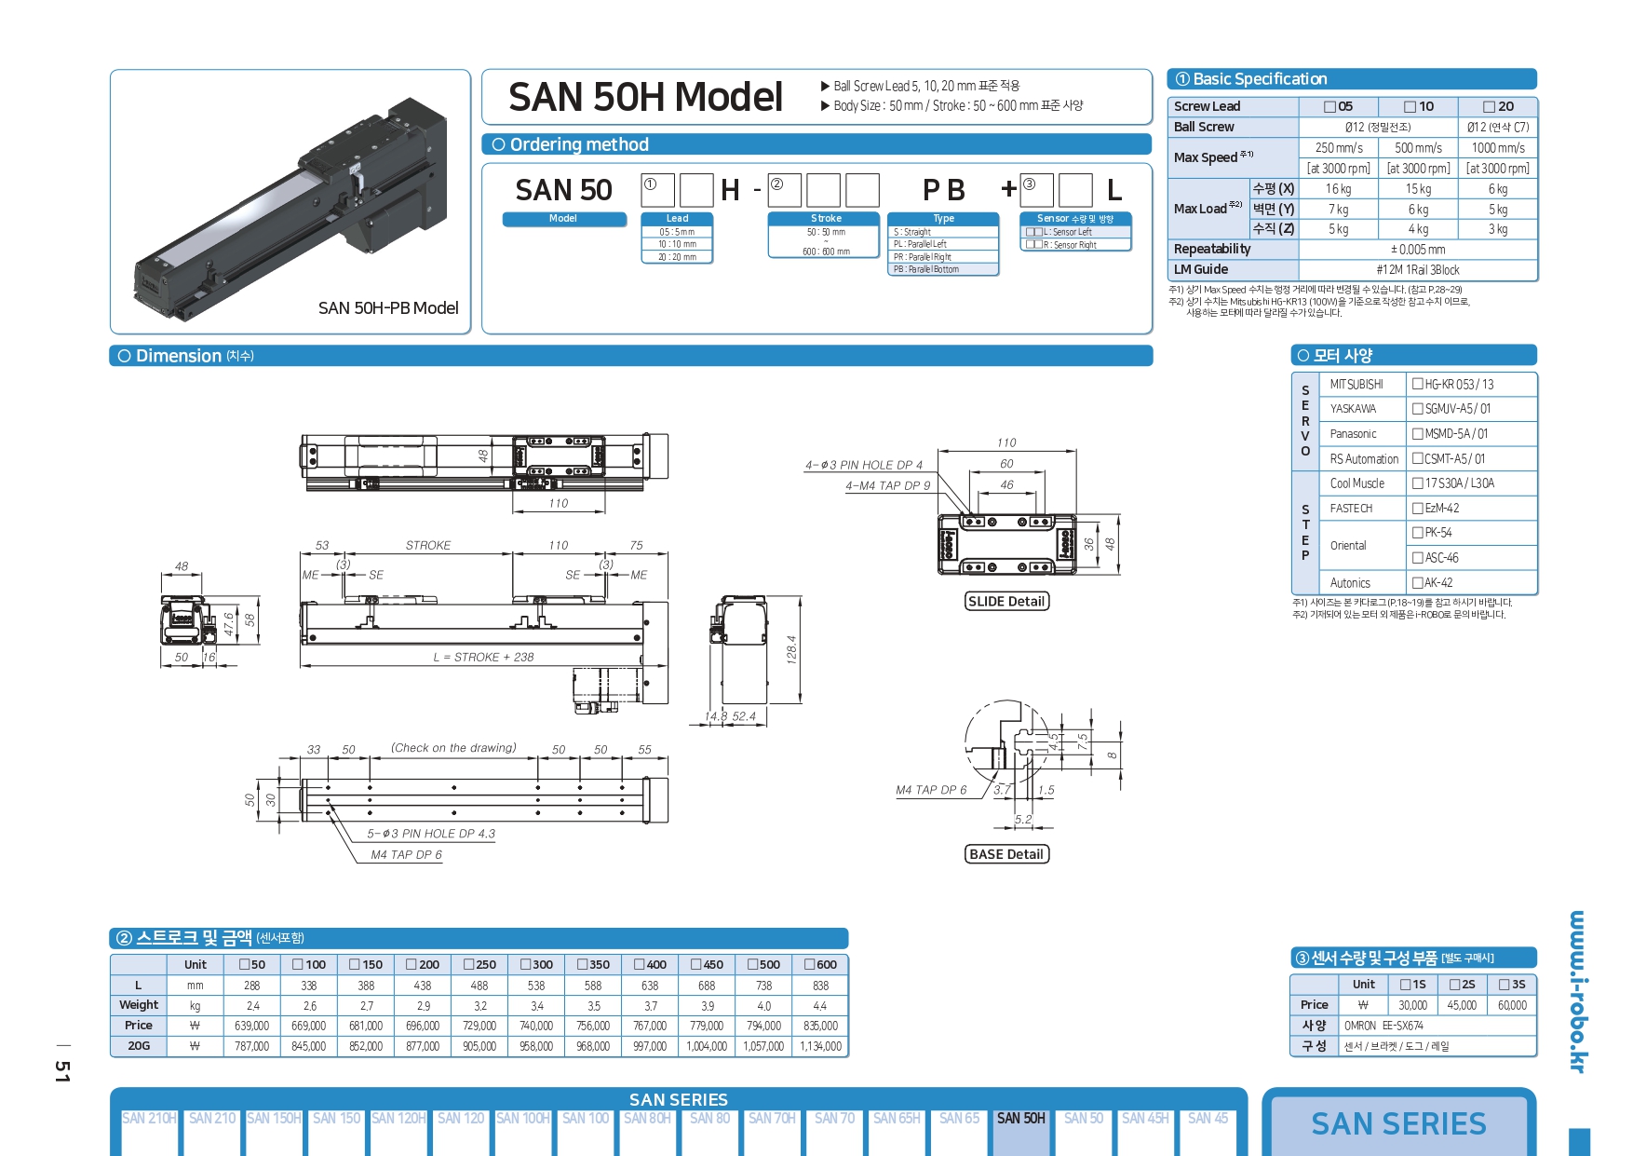Click the sensor code box marked ③
Viewport: 1633px width, 1156px height.
(1037, 191)
